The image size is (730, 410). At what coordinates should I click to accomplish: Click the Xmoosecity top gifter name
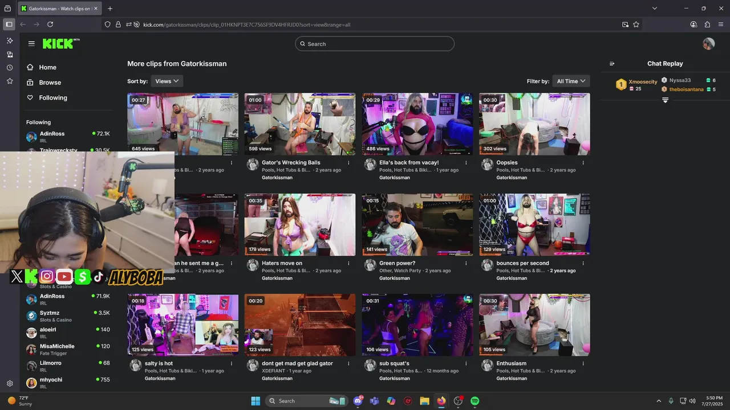click(x=643, y=82)
